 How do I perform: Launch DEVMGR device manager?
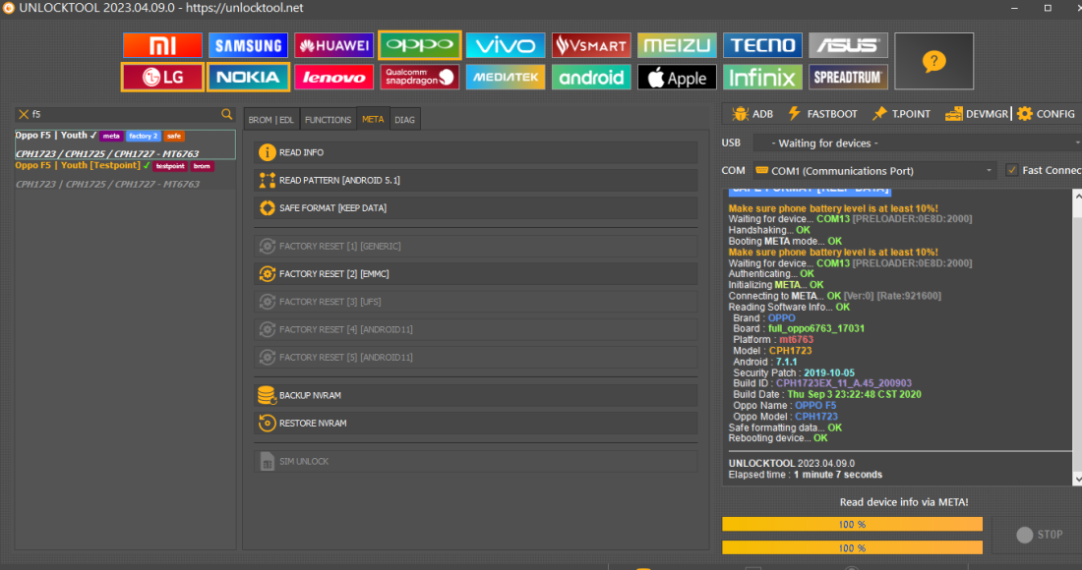(x=977, y=114)
